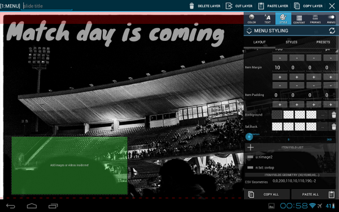Image resolution: width=339 pixels, height=212 pixels.
Task: Tap the Android back navigation button
Action: click(10, 206)
